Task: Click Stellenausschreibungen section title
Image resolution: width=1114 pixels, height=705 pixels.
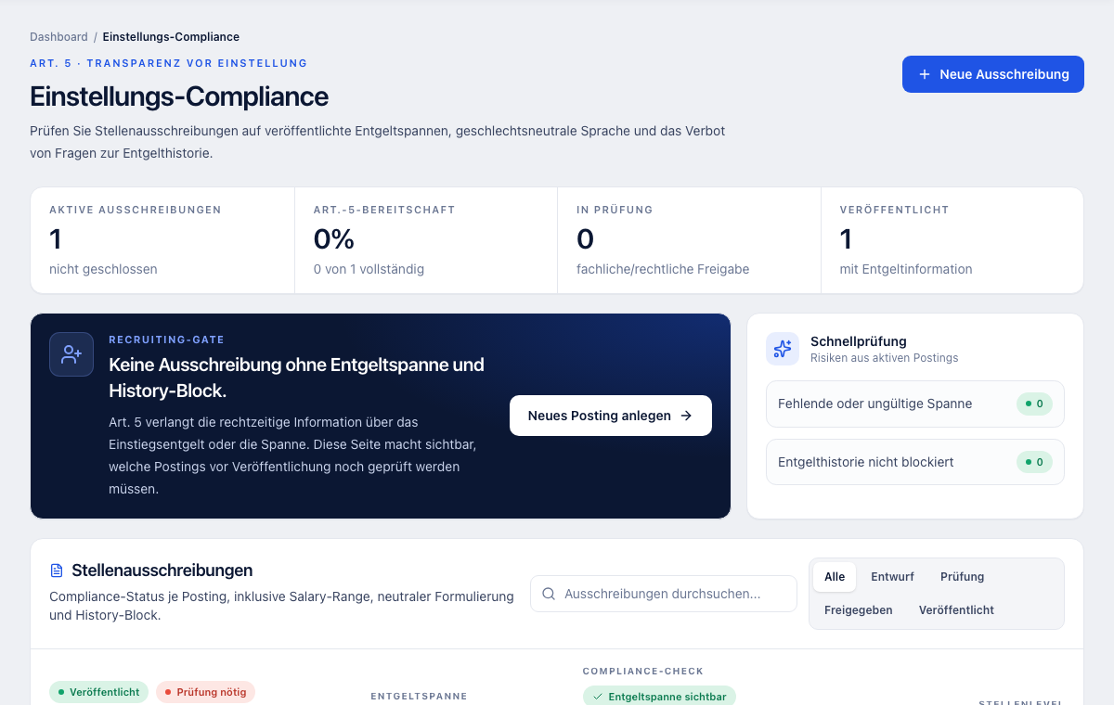Action: click(x=162, y=570)
